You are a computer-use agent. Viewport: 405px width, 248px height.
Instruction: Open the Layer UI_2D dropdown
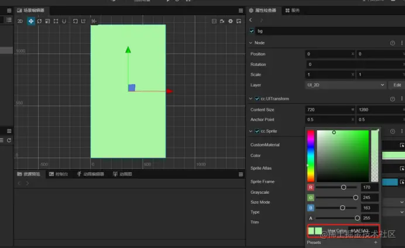(345, 85)
